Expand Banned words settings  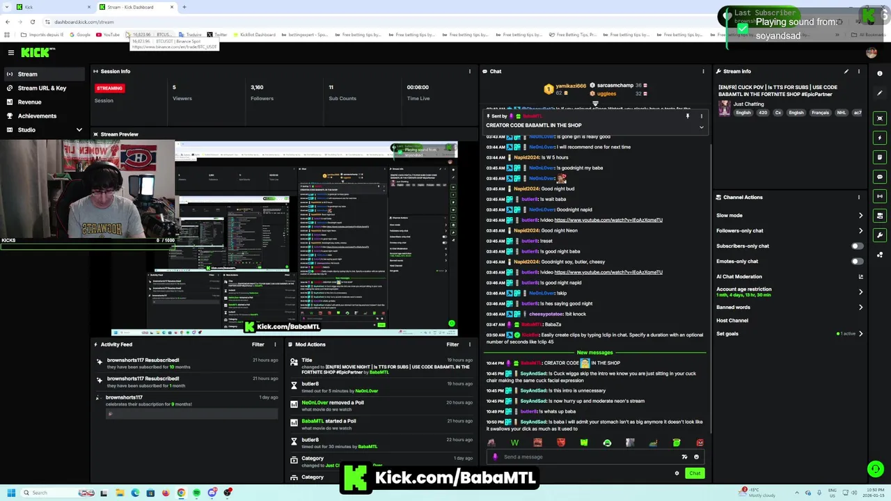(860, 307)
